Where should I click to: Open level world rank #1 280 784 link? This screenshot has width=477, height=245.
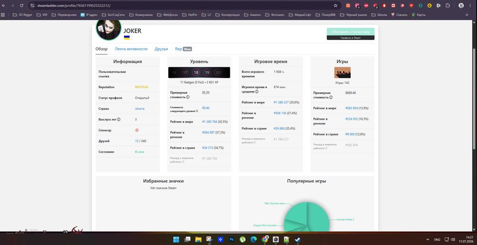[x=209, y=122]
